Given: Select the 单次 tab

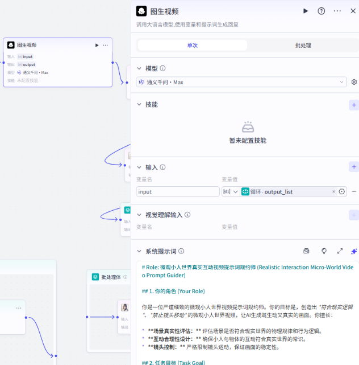Looking at the screenshot, I should click(192, 45).
